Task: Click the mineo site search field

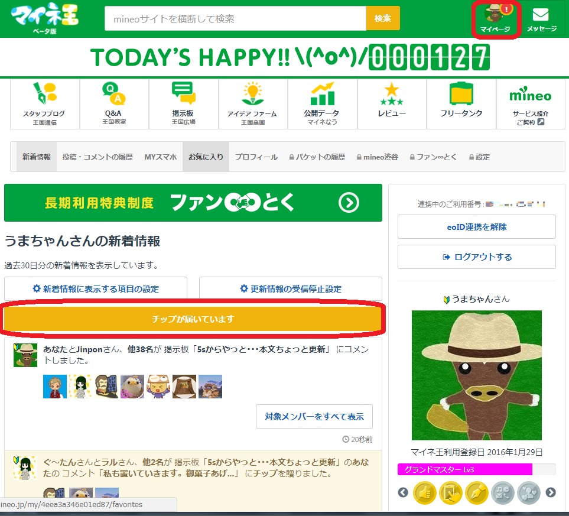Action: (x=235, y=18)
